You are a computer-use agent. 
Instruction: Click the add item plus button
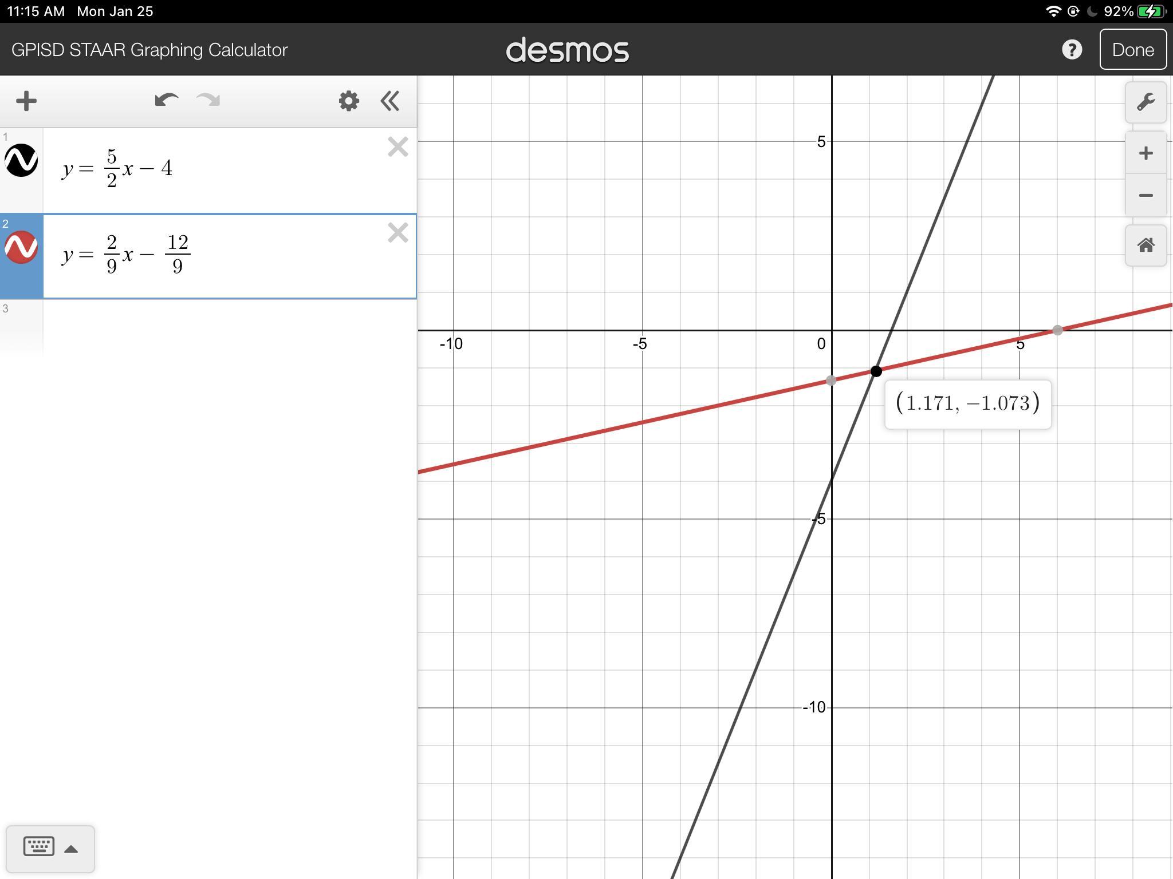tap(26, 101)
